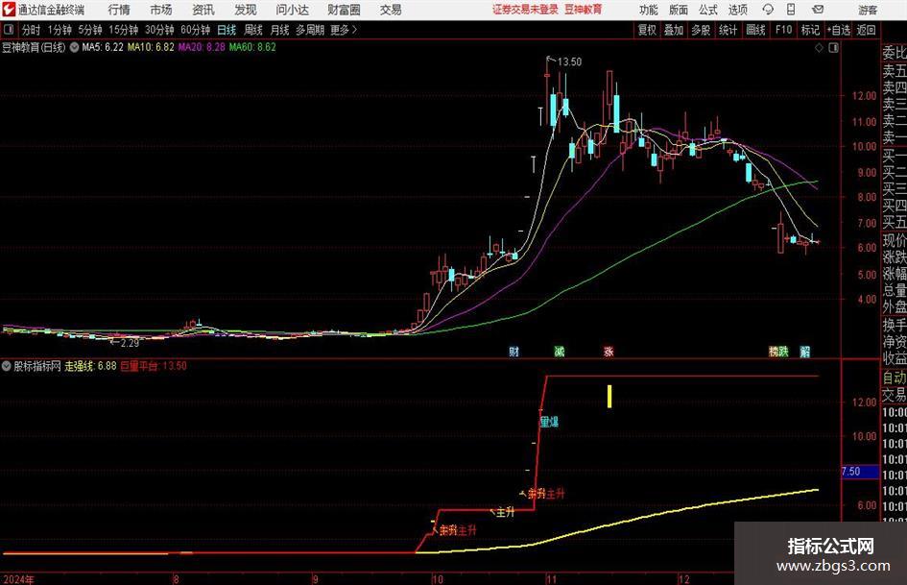Click the 自动 side tab

[x=894, y=378]
